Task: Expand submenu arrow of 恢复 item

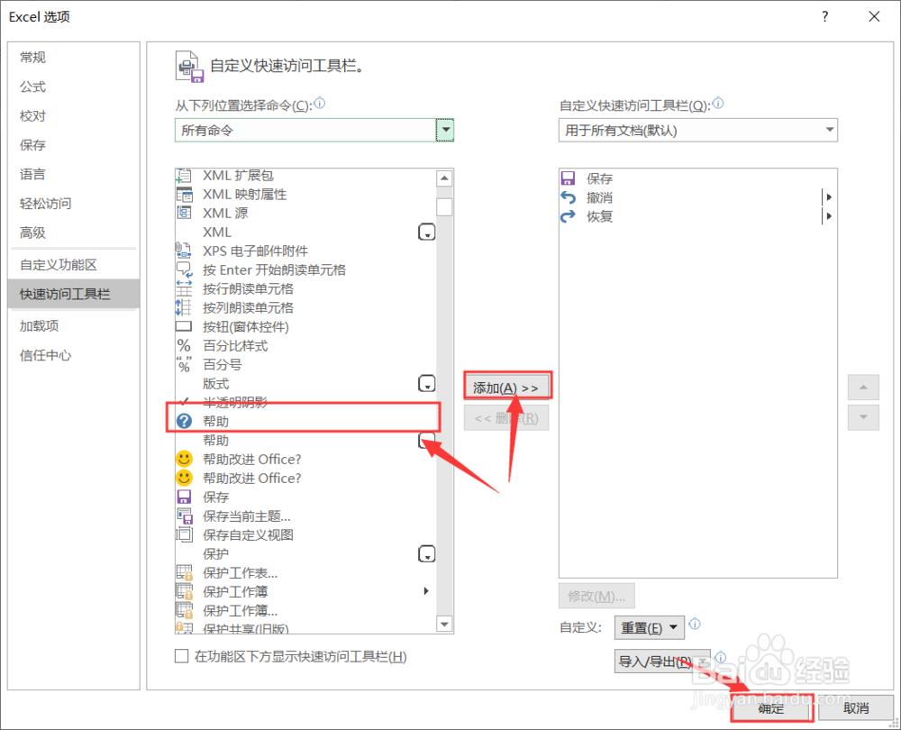Action: click(829, 216)
